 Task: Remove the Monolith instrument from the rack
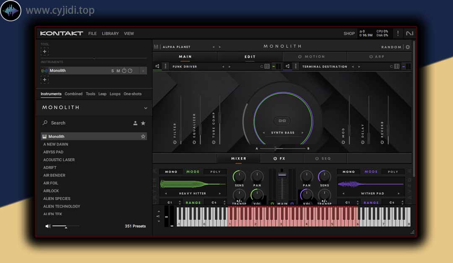(x=143, y=71)
